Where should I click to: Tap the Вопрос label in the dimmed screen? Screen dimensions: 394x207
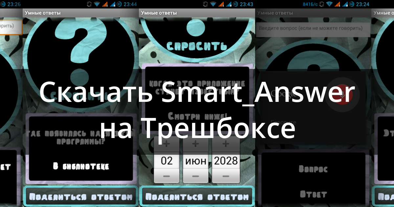click(x=313, y=169)
